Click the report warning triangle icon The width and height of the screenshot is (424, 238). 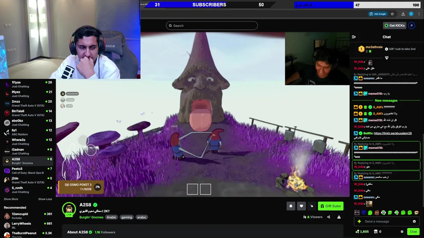(x=339, y=217)
